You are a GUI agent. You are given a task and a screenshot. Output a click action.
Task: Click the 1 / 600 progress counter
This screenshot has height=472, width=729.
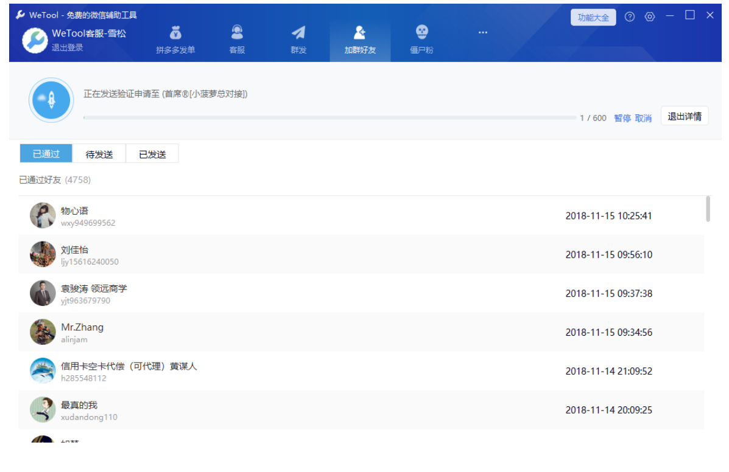pyautogui.click(x=593, y=119)
